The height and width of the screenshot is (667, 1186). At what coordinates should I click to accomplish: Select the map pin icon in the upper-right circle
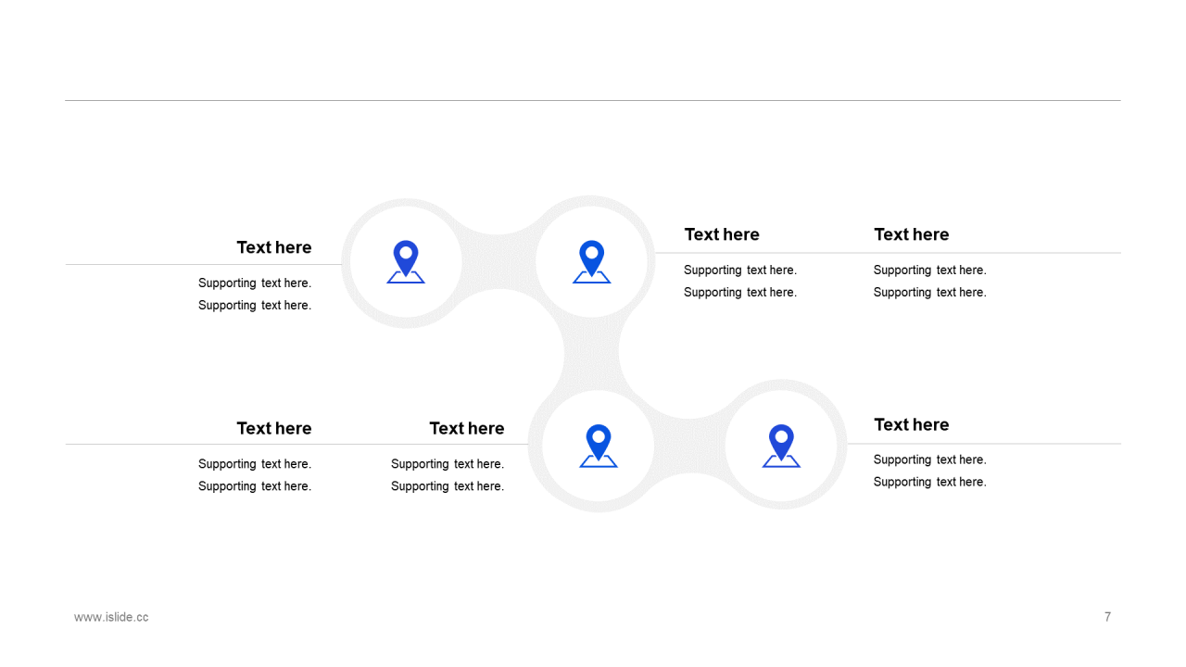point(591,261)
